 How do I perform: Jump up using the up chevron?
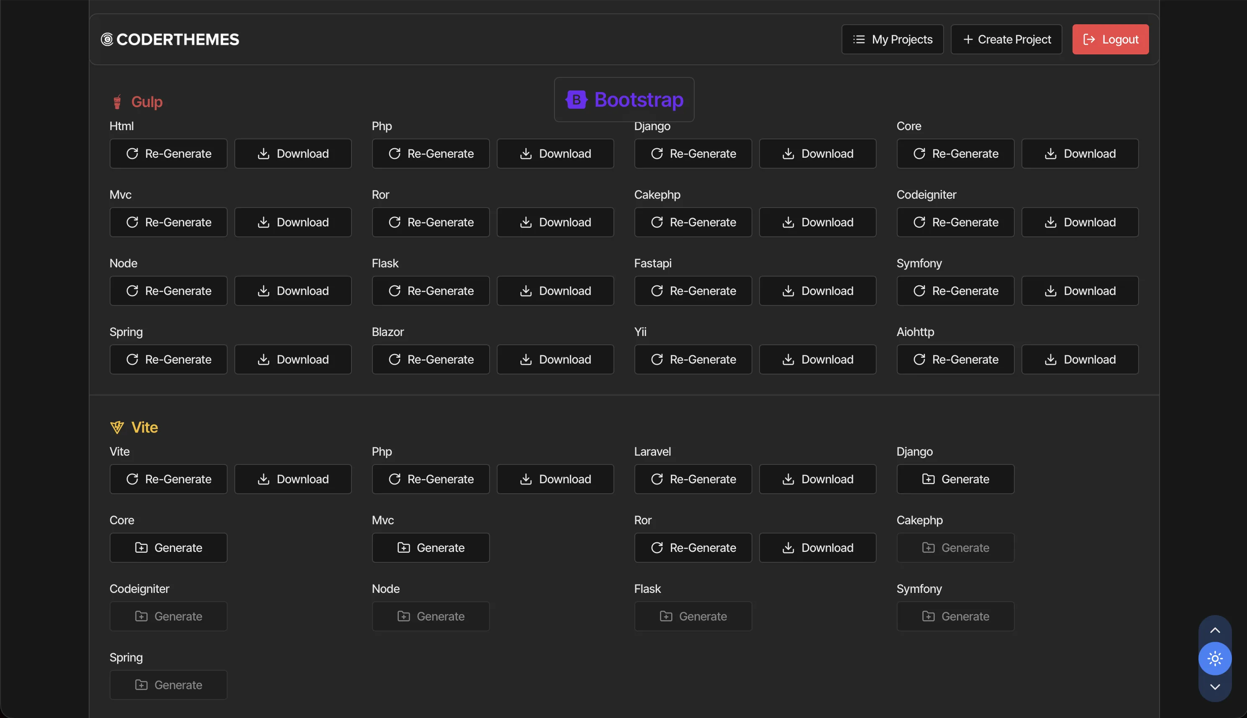pos(1214,630)
